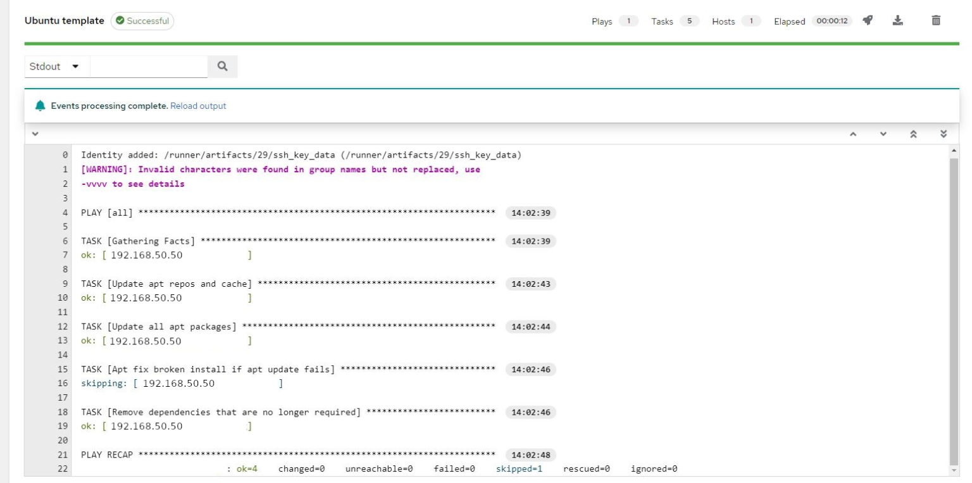Click the notification bell icon
Image resolution: width=972 pixels, height=483 pixels.
click(40, 106)
